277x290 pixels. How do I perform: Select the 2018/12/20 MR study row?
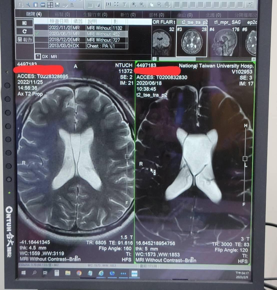[x=81, y=40]
